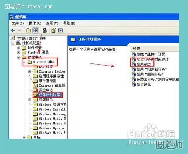Select the 任务计划程序 tree item

[x=49, y=95]
